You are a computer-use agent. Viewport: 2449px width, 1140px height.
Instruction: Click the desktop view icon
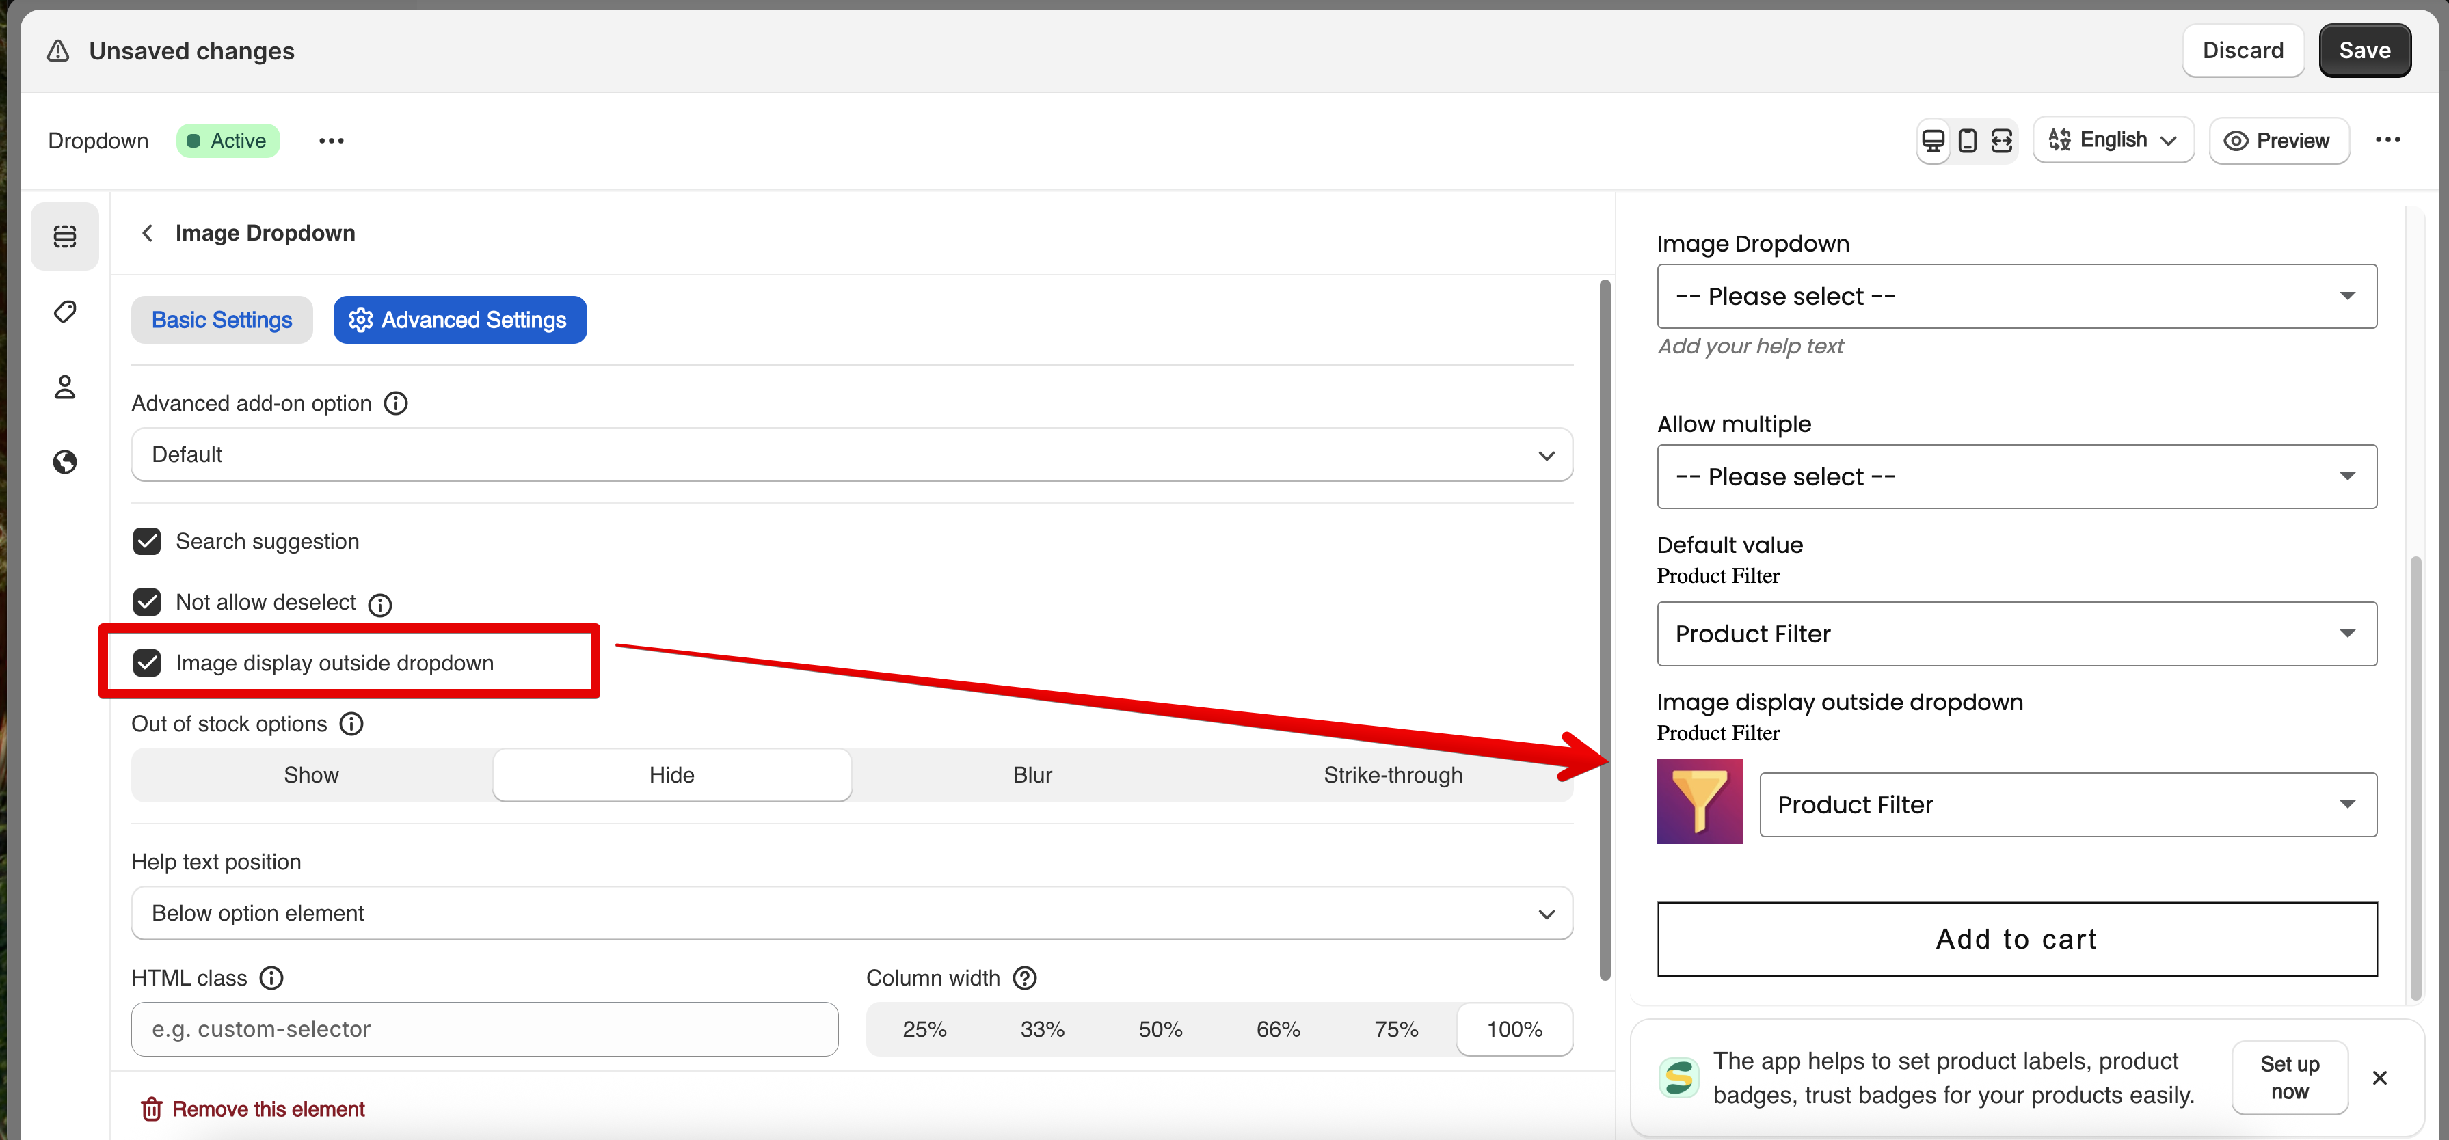point(1933,141)
